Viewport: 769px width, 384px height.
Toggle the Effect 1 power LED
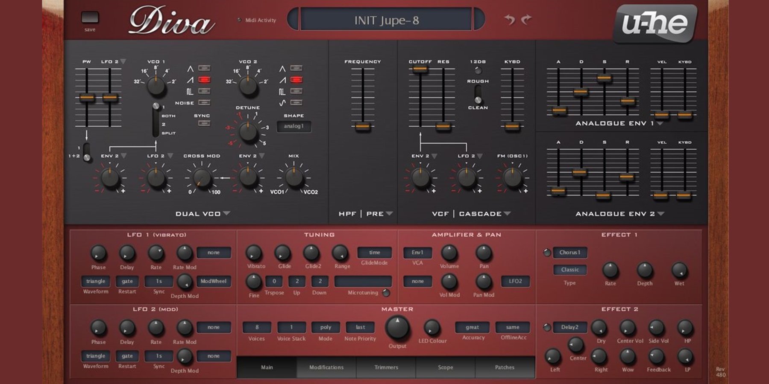pos(547,253)
